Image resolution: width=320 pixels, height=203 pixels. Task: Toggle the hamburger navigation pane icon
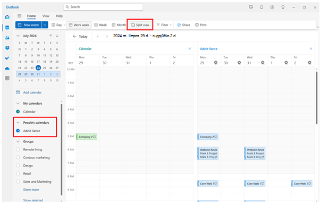[19, 16]
